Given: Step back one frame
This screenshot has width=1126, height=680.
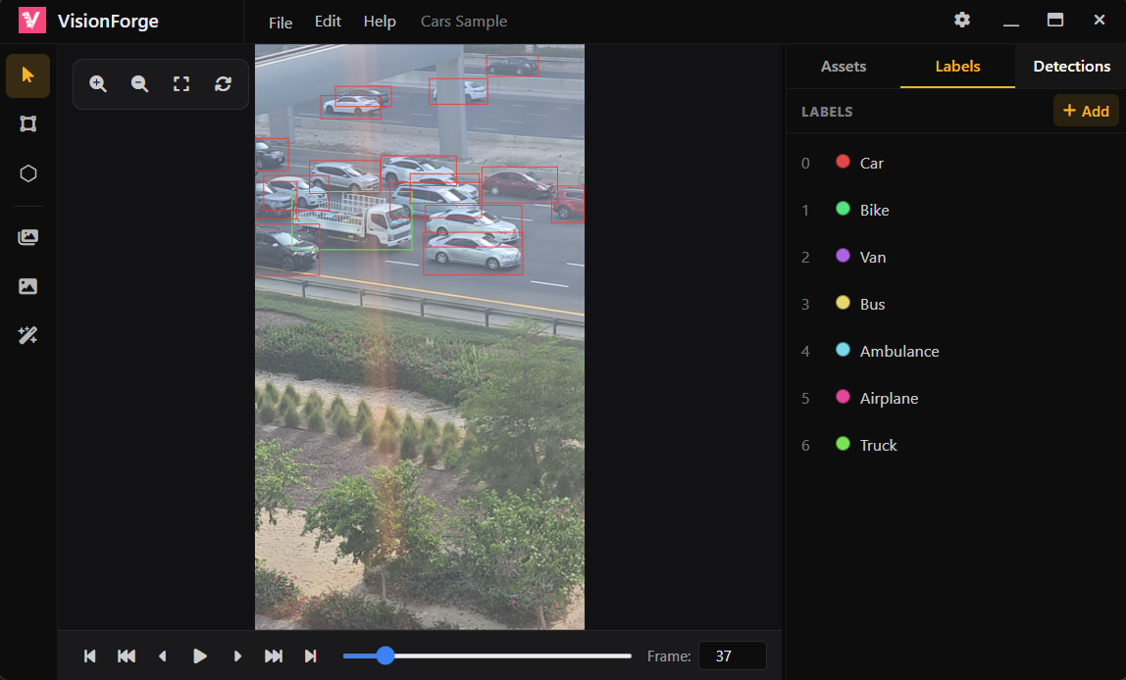Looking at the screenshot, I should (x=163, y=656).
